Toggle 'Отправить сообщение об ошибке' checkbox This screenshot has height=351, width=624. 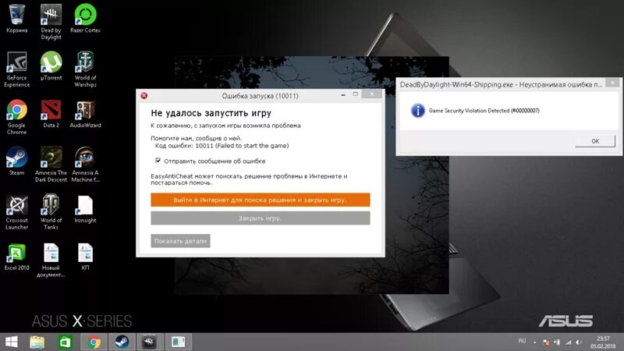point(158,161)
